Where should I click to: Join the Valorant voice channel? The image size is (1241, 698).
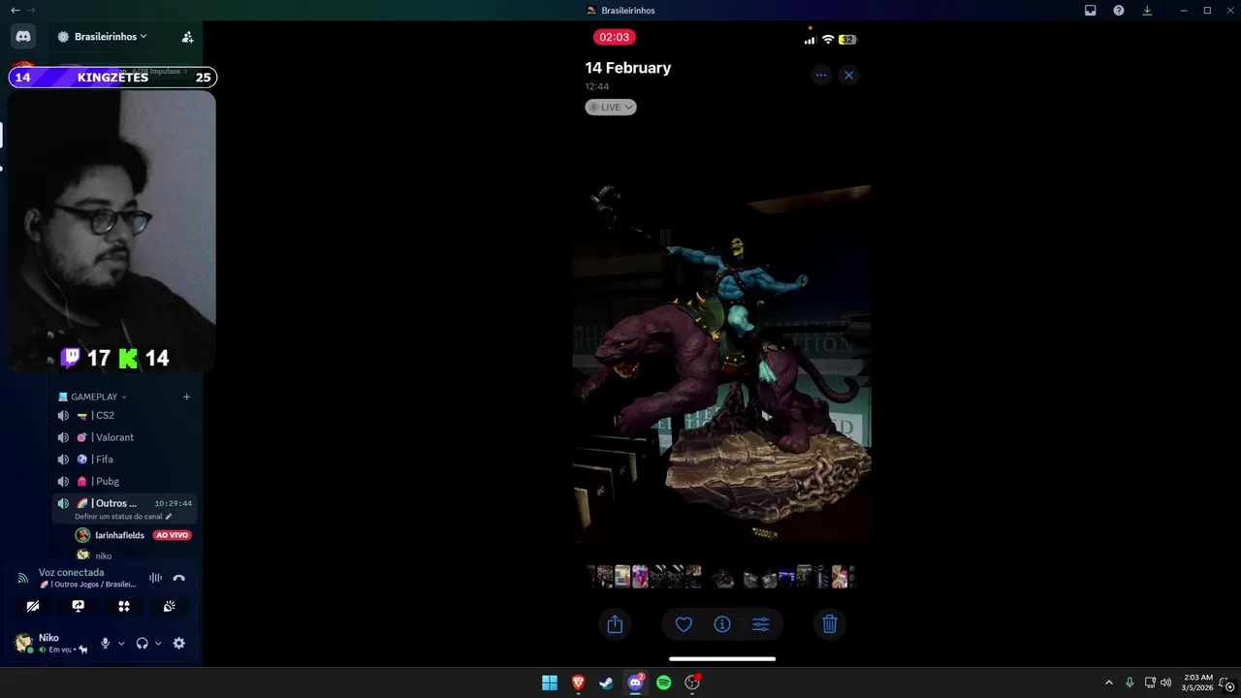click(124, 437)
